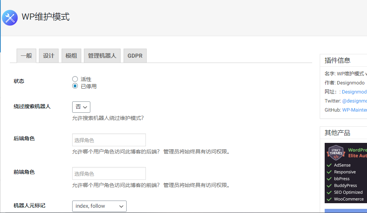Click the Responsive feature text in banner
The height and width of the screenshot is (213, 367).
[345, 172]
